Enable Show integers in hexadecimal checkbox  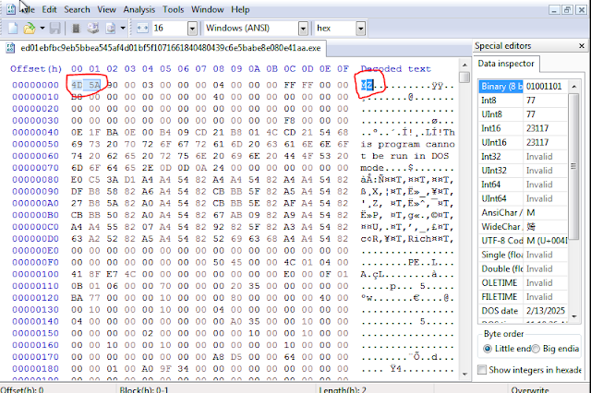pos(482,370)
